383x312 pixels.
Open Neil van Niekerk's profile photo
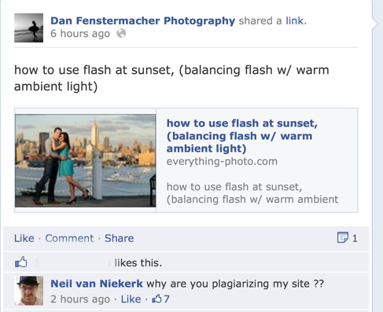tap(28, 291)
